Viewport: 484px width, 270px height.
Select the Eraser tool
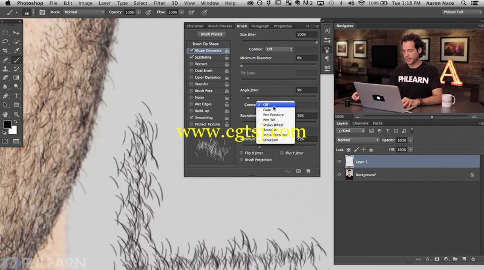5,77
